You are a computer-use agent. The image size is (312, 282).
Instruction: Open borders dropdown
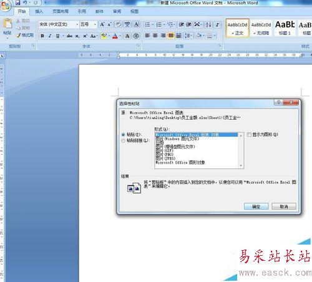(215, 36)
